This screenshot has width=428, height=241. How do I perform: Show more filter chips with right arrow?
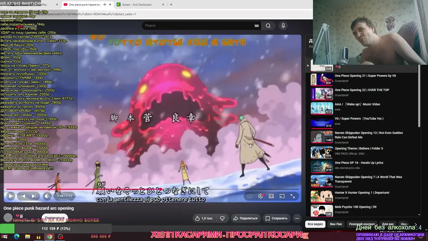click(x=416, y=224)
